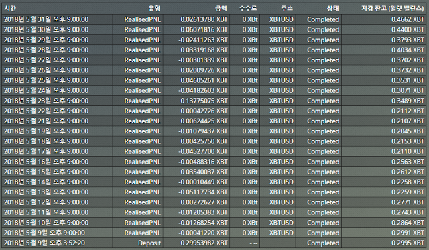Viewport: 429px width, 250px height.
Task: Click the 유형 column header
Action: click(x=154, y=9)
